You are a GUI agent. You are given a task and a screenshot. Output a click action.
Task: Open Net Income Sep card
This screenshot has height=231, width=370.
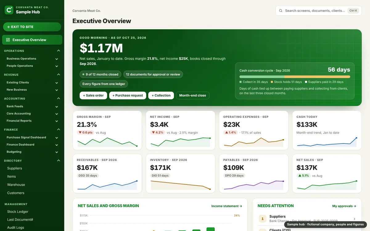point(180,130)
